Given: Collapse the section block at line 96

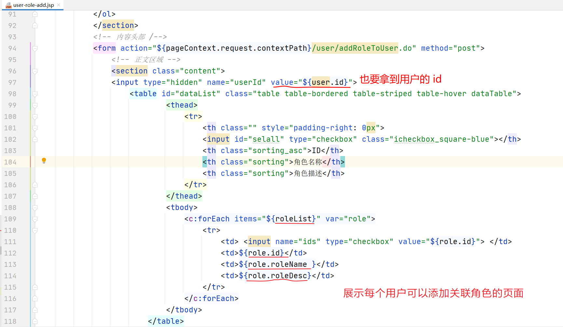Looking at the screenshot, I should point(35,71).
